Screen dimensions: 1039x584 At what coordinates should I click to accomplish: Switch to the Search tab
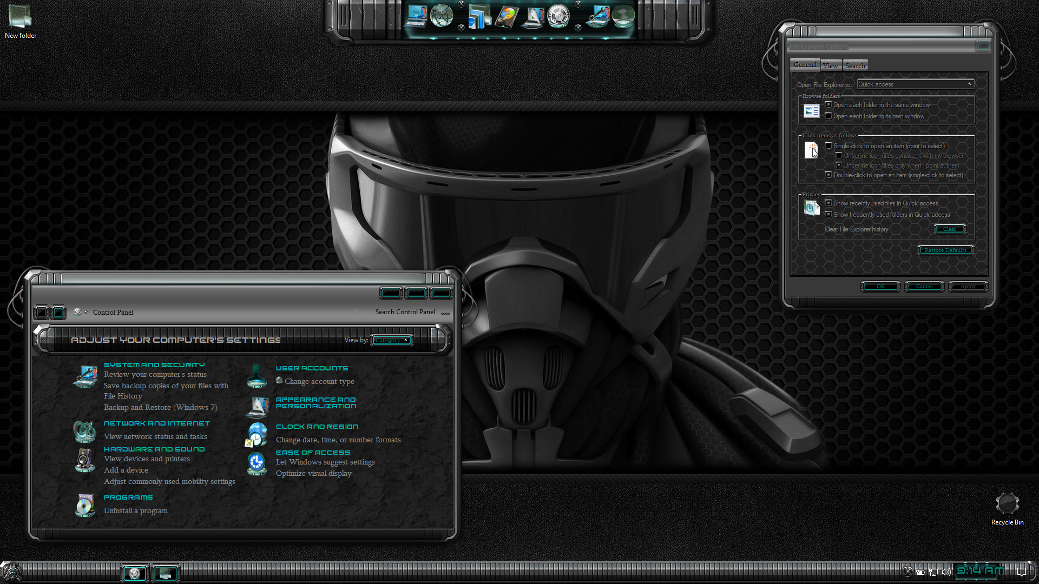pos(855,66)
